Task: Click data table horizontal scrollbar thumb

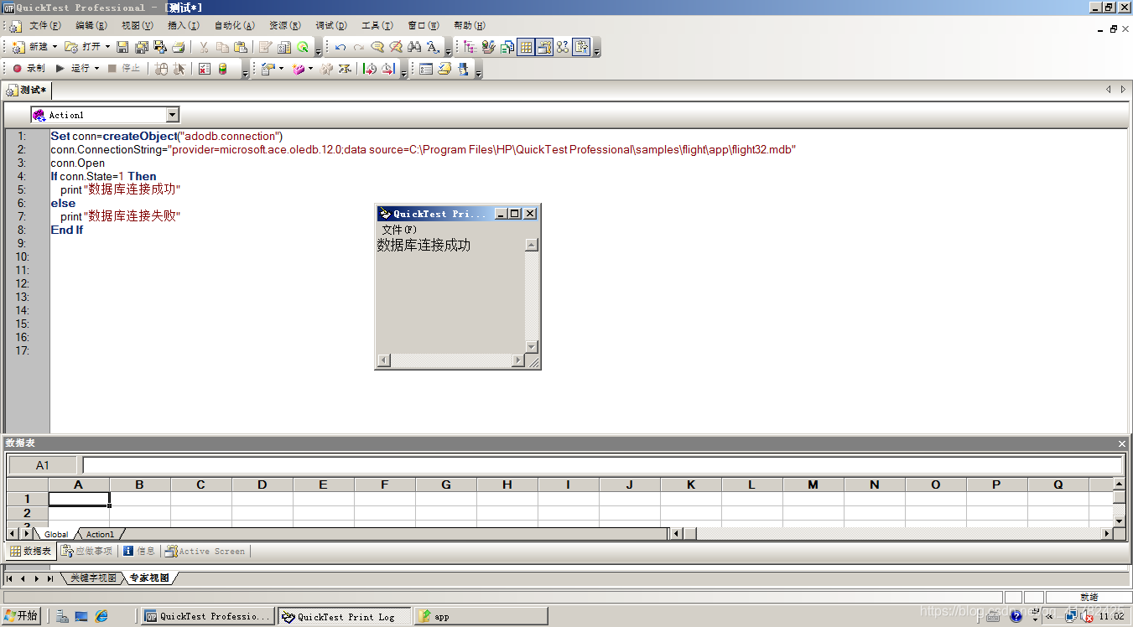Action: click(689, 533)
